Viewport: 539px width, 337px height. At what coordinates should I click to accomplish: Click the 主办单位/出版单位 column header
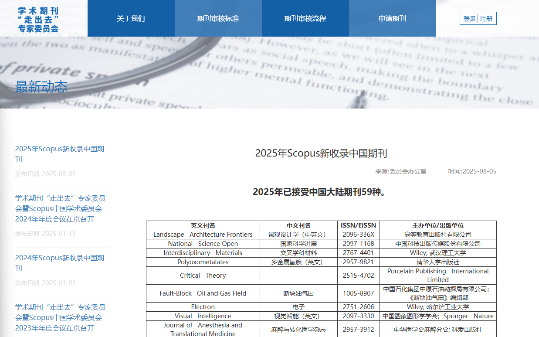[438, 225]
